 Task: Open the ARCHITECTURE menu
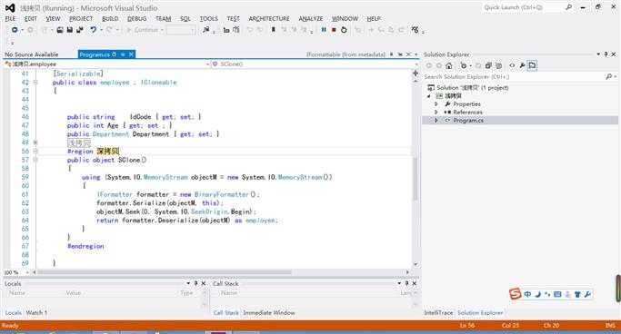click(x=269, y=18)
